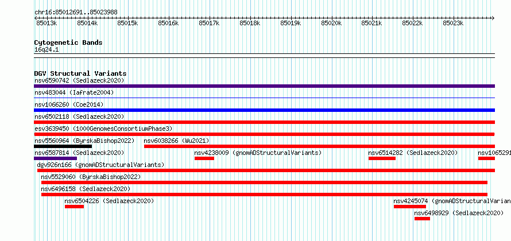This screenshot has height=241, width=511.
Task: Click the 85021k ruler tick label
Action: (x=372, y=23)
